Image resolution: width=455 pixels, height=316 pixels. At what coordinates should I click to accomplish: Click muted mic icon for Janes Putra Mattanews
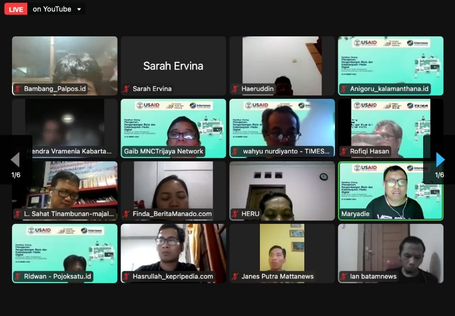[235, 277]
